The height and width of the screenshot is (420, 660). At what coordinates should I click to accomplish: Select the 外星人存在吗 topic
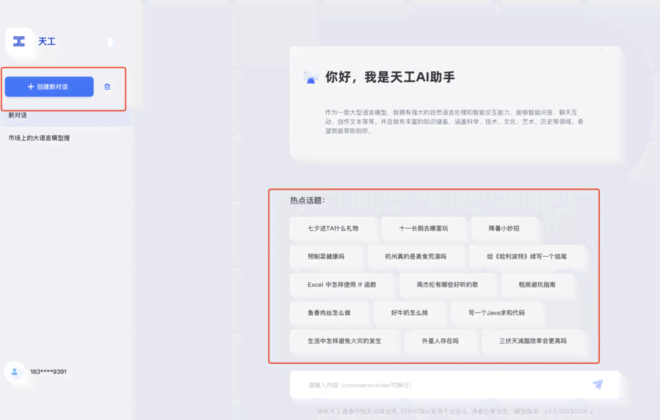440,341
